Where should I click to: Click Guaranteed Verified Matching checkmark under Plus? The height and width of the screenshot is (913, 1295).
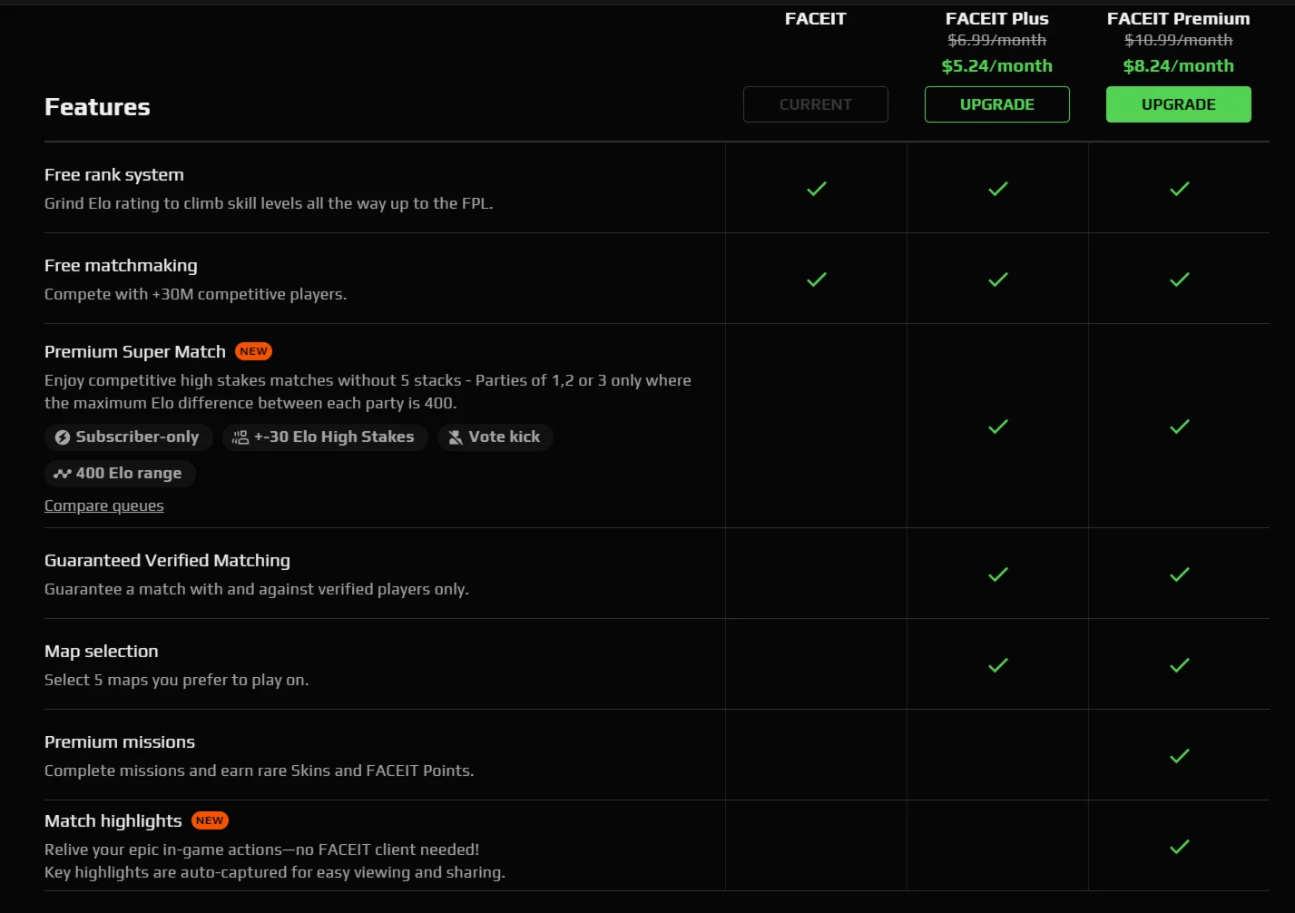point(998,574)
